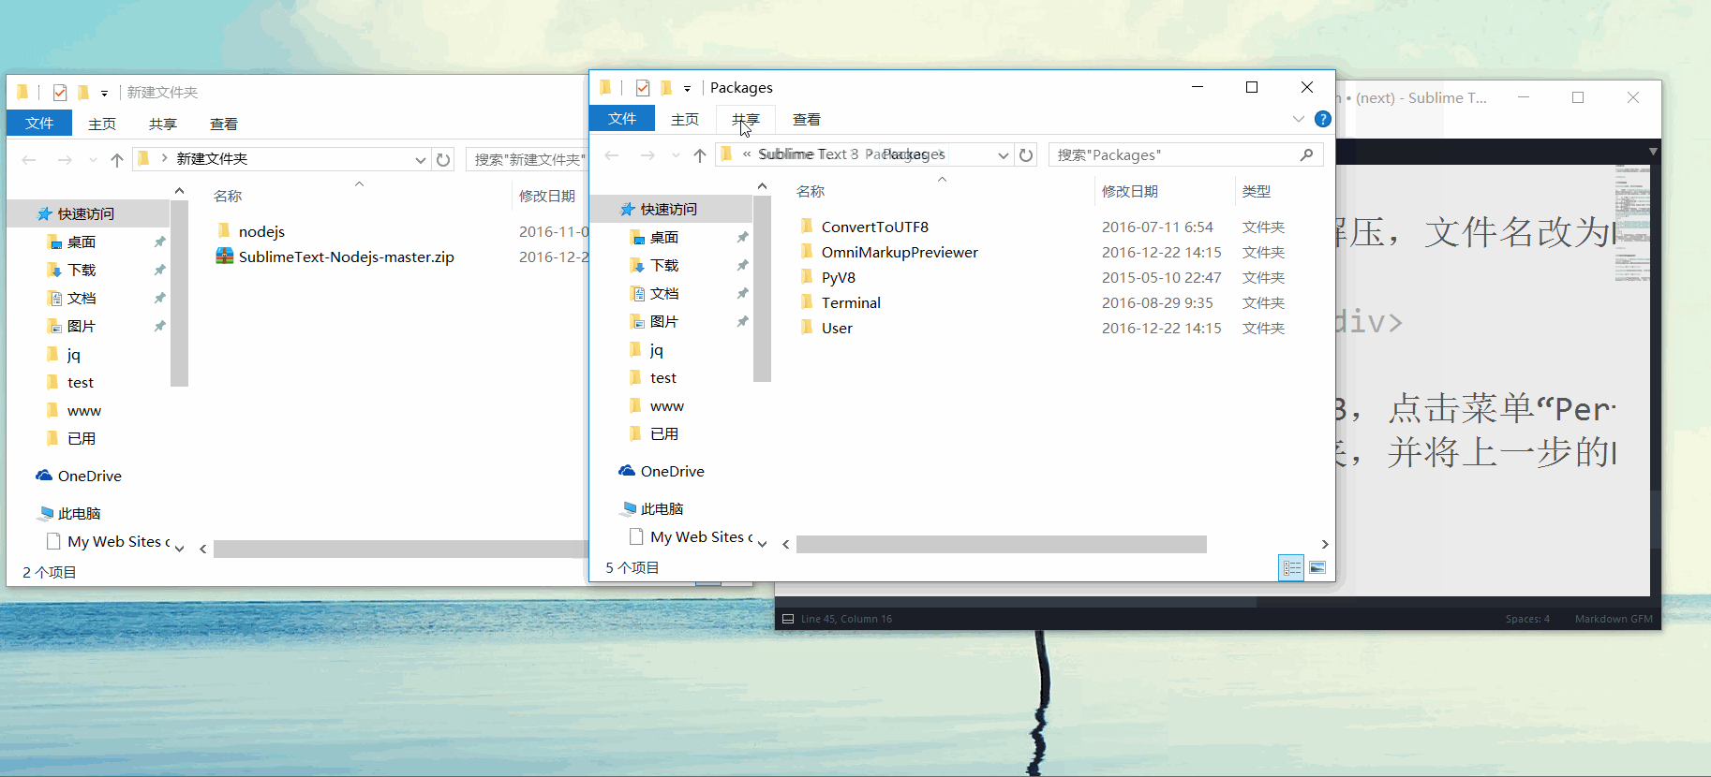Open help via the blue question mark icon
1711x777 pixels.
pyautogui.click(x=1323, y=119)
